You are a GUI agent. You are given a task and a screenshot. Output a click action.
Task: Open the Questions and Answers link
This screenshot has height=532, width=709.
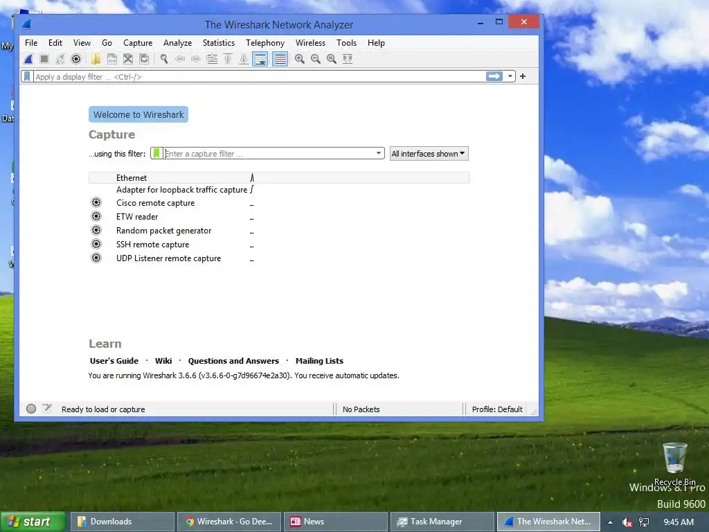click(233, 361)
